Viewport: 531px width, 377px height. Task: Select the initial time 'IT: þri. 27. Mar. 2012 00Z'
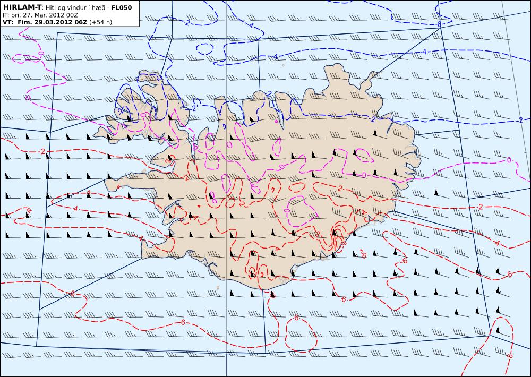(40, 15)
